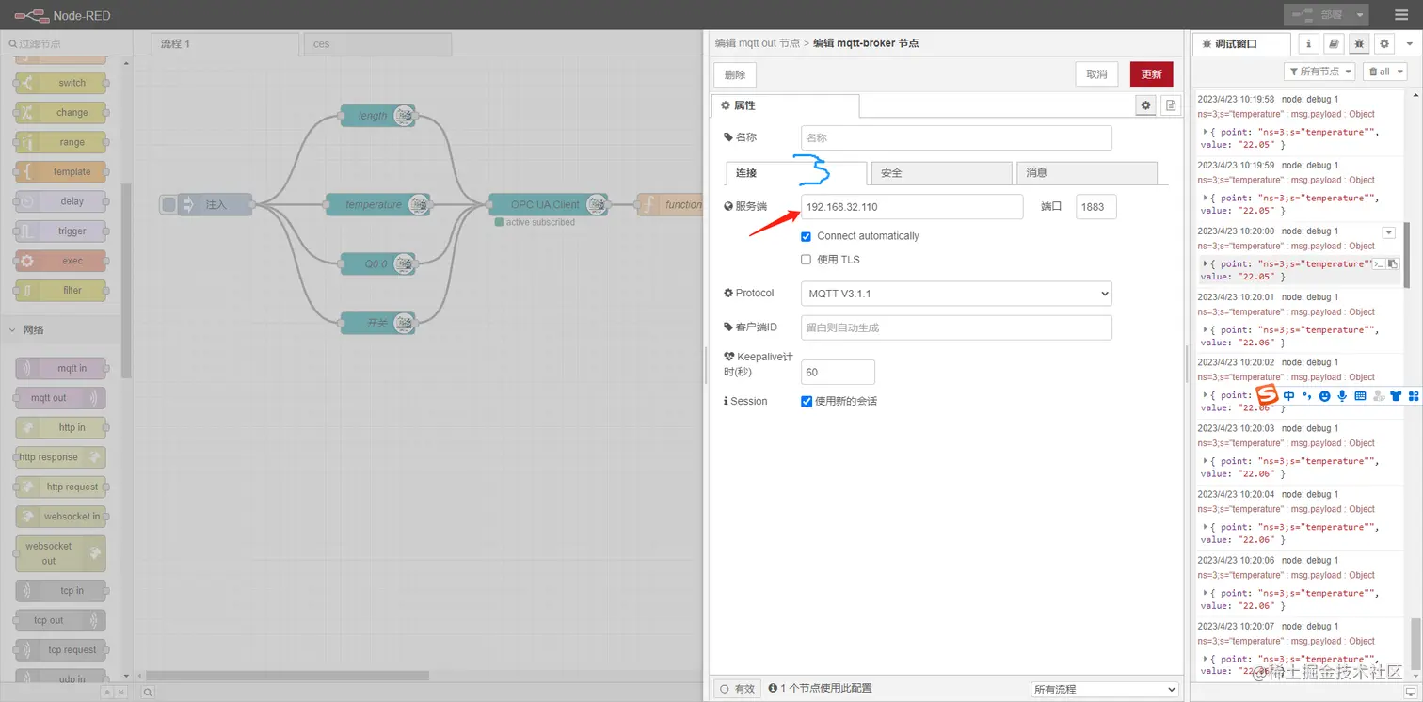This screenshot has width=1423, height=702.
Task: Expand the sidebar tab list arrow
Action: click(x=1410, y=43)
